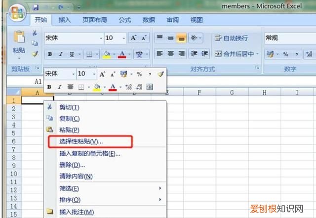Click 自动换行 wrap text button
Screen dimensions: 316x218
231,38
